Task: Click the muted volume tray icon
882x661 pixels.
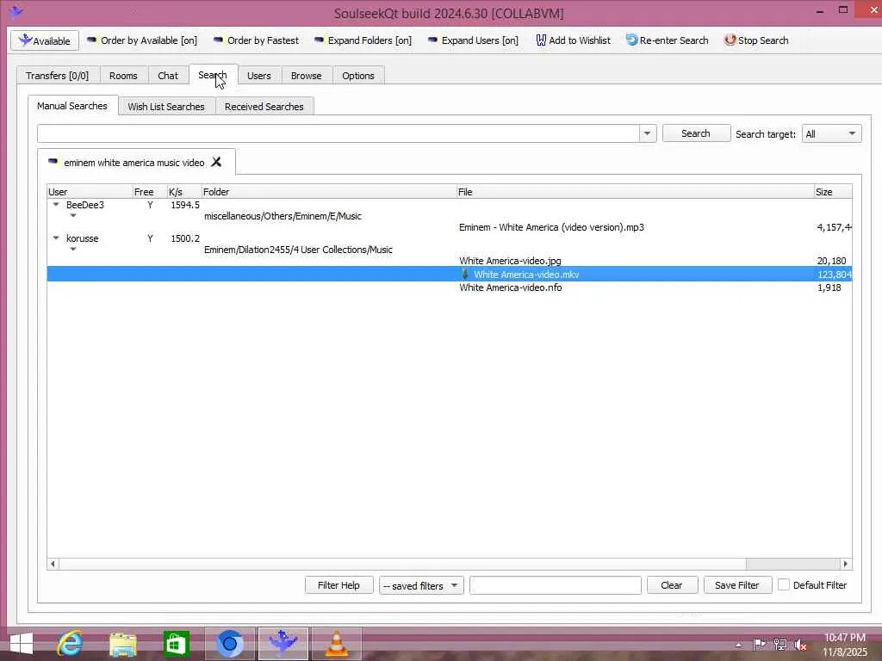Action: pyautogui.click(x=800, y=645)
